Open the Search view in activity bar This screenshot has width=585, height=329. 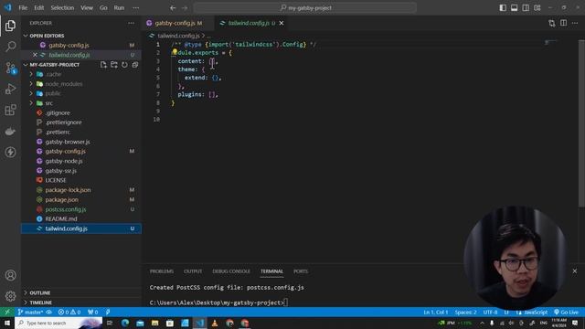click(10, 47)
